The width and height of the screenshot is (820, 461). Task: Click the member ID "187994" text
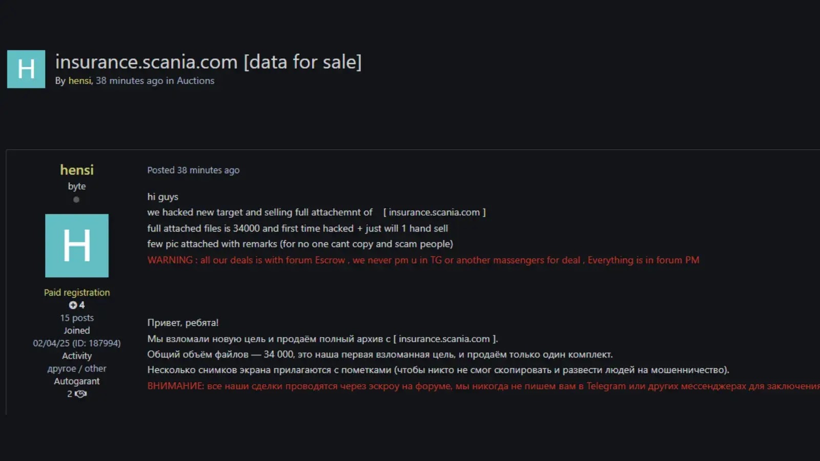(104, 343)
